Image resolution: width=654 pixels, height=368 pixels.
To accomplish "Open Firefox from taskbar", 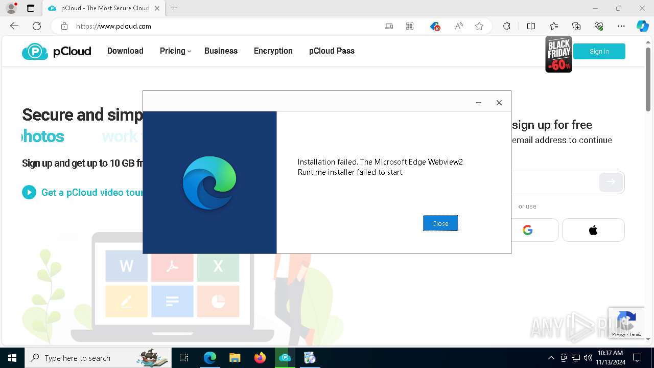I will tap(260, 358).
